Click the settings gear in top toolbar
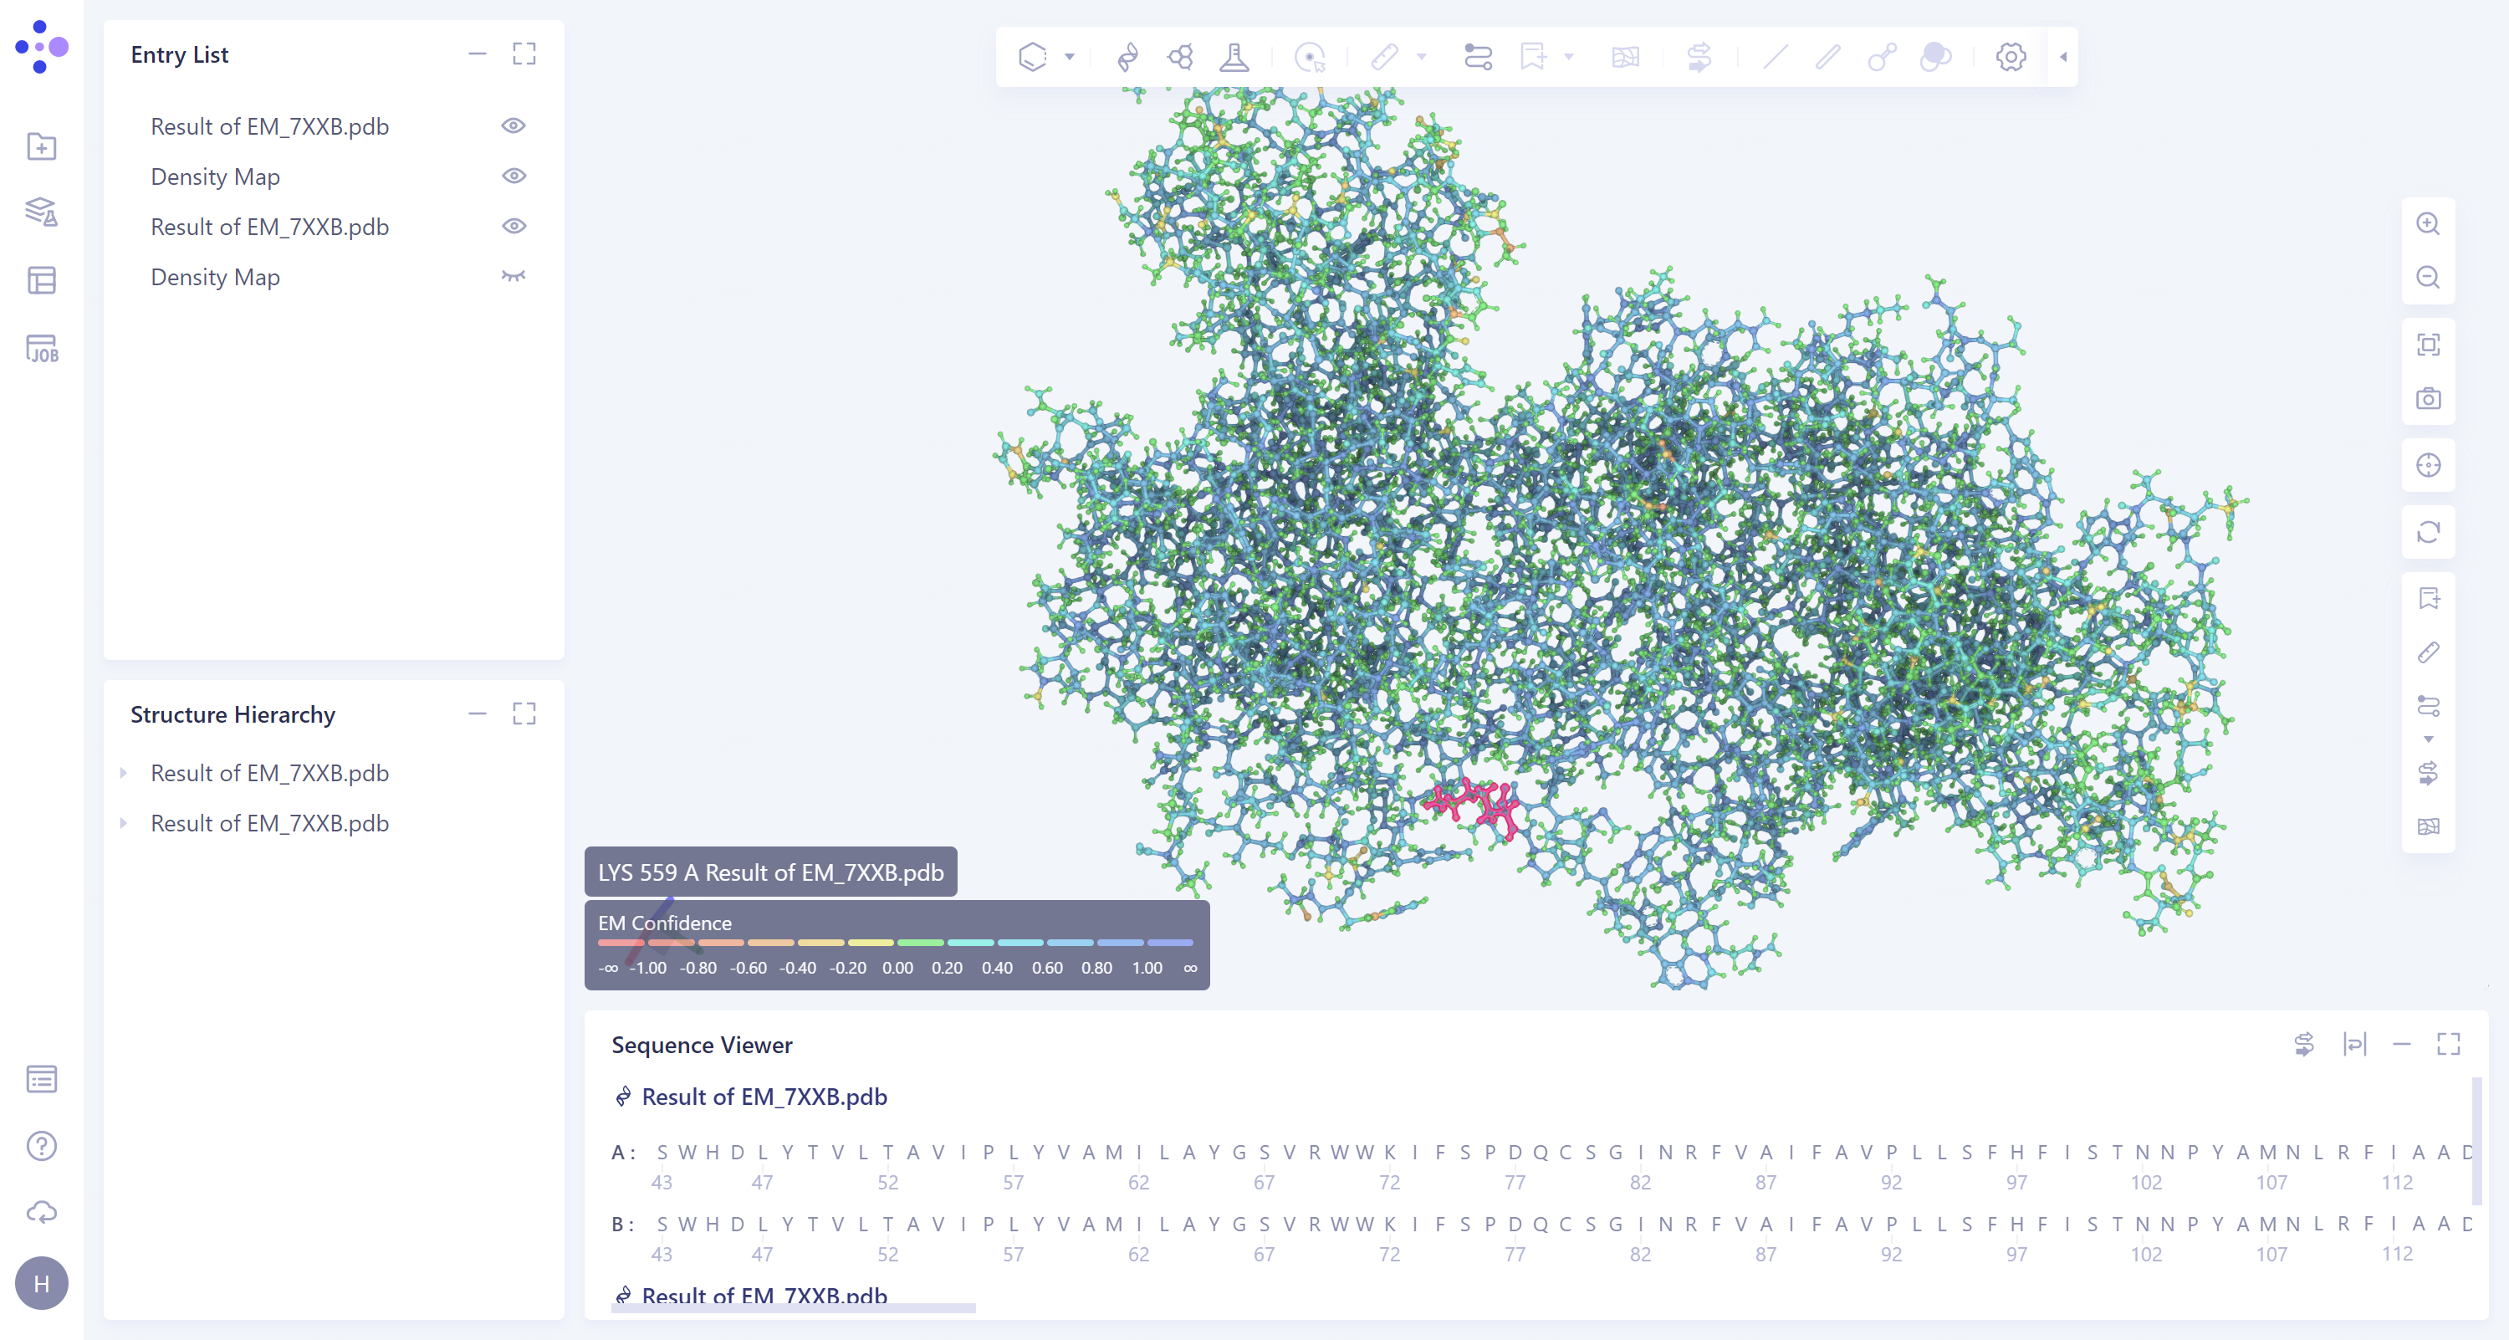 pyautogui.click(x=2011, y=57)
